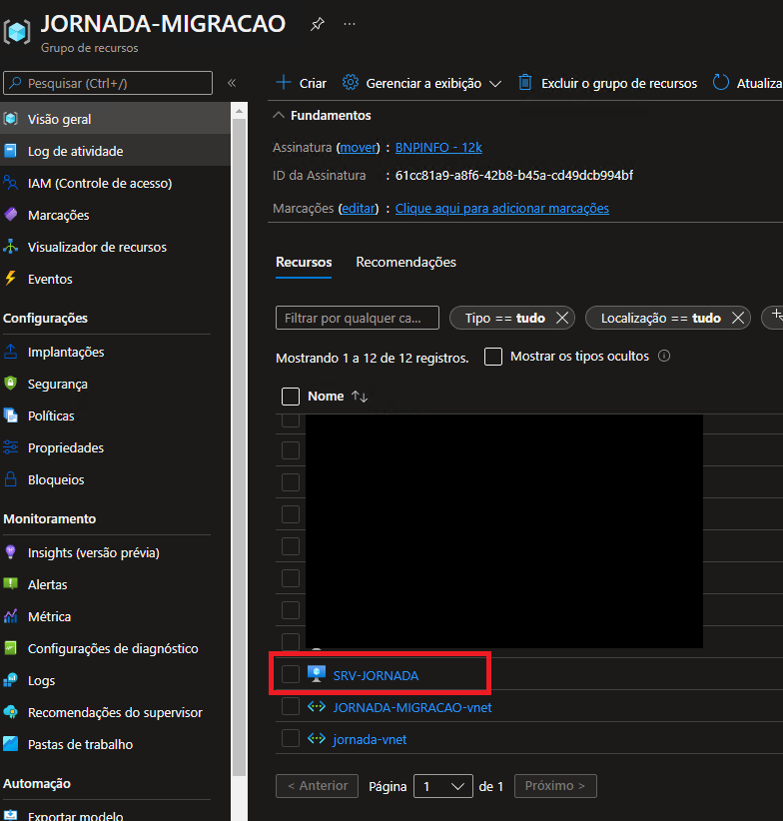Click the Eventos lightning icon
Viewport: 783px width, 821px height.
click(10, 278)
